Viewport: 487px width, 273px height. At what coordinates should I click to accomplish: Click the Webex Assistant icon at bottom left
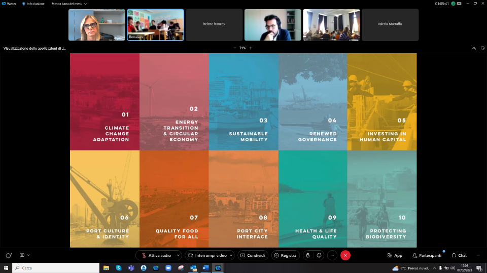click(9, 255)
